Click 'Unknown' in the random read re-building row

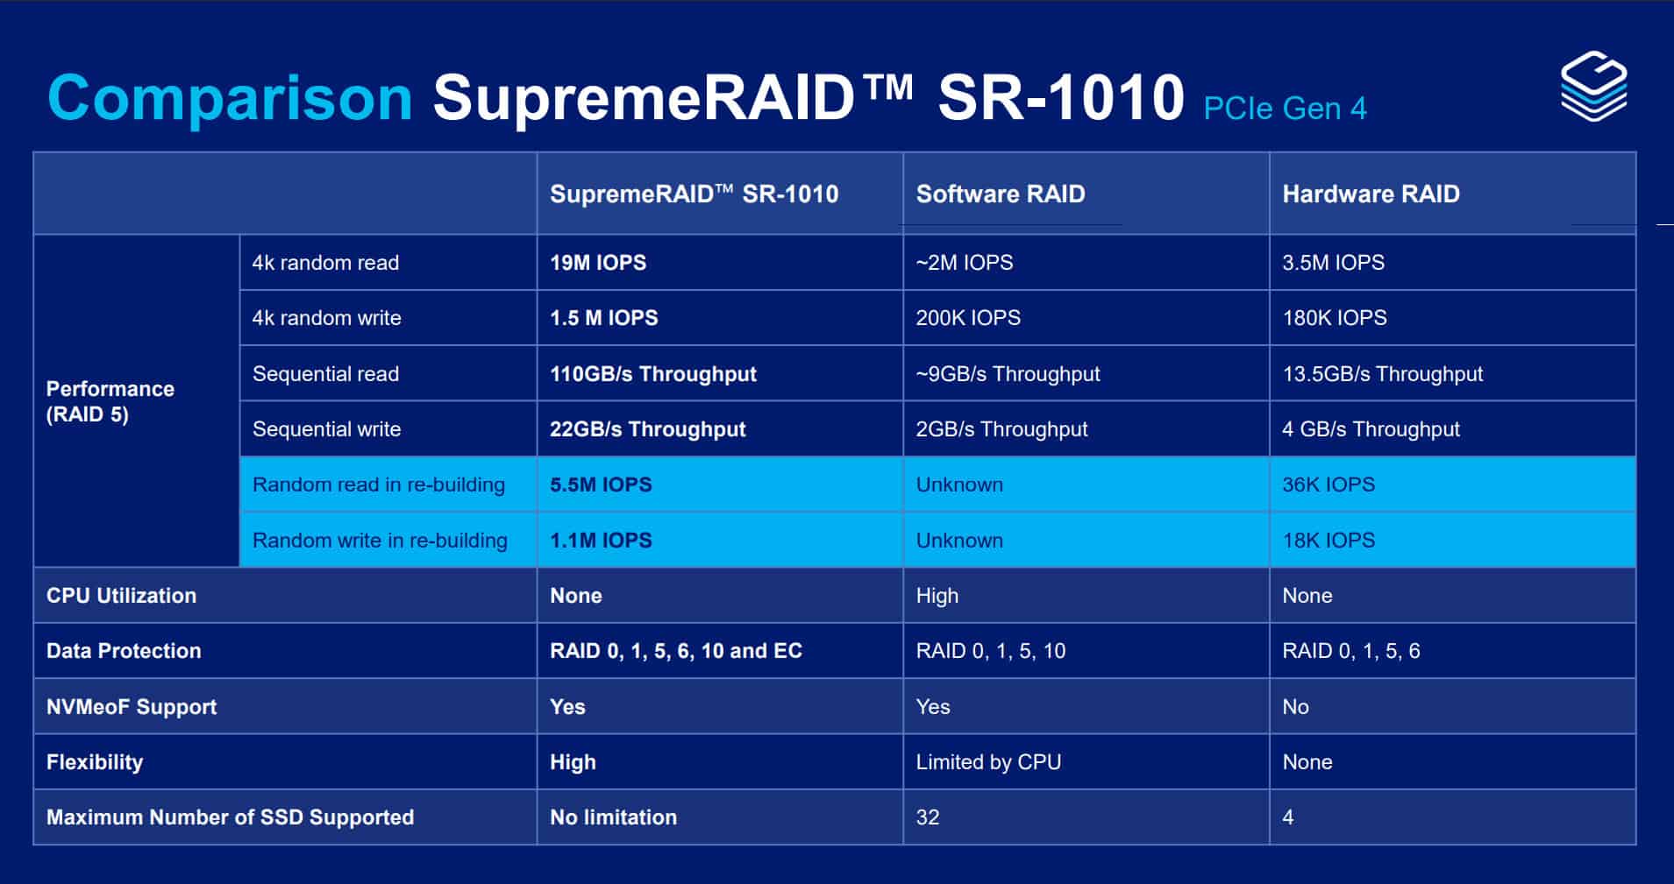(959, 484)
